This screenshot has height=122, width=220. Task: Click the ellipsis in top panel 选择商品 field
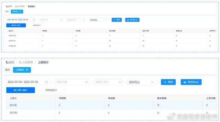coord(106,20)
